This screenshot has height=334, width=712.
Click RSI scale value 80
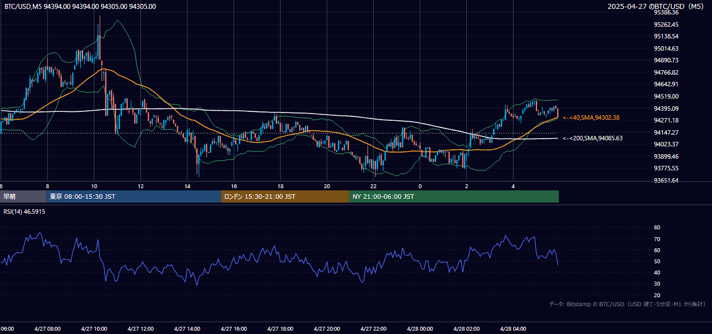[x=657, y=227]
